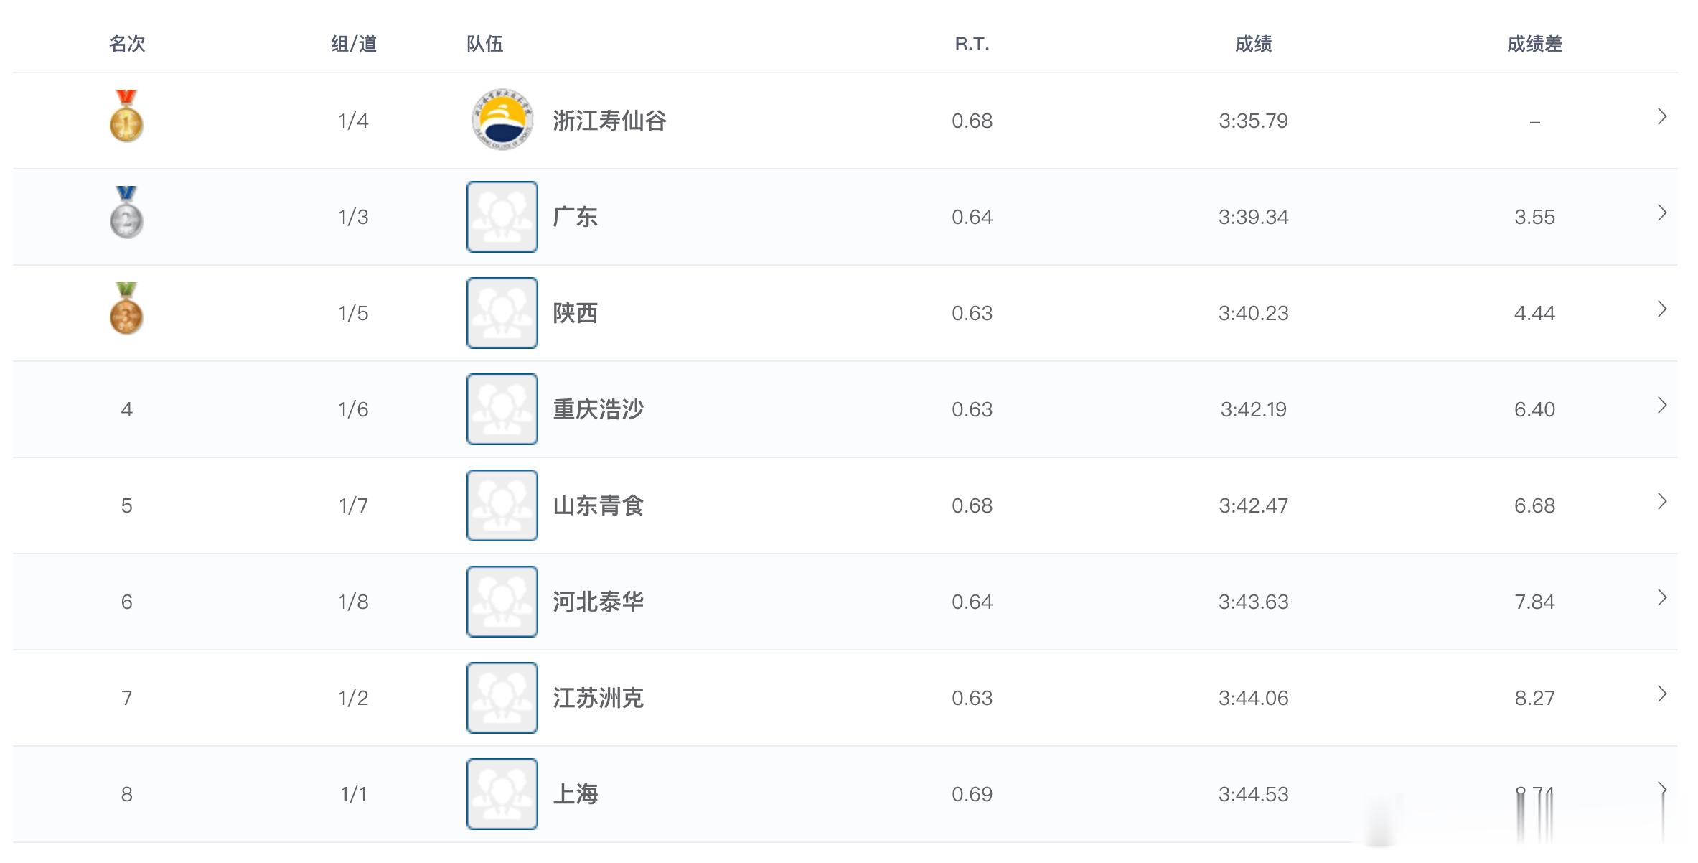The image size is (1698, 863).
Task: Click the winning time 3:35.79
Action: point(1254,121)
